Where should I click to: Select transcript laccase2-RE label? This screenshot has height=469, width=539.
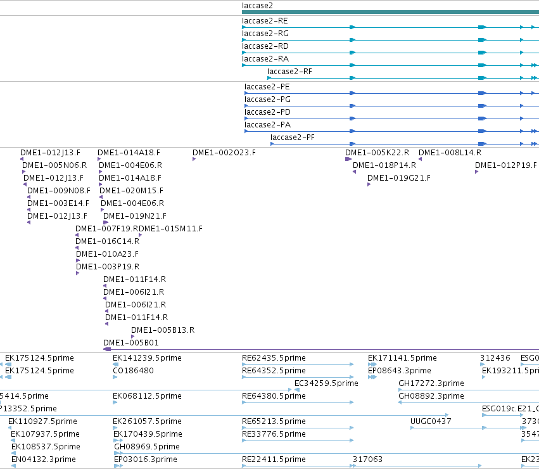pyautogui.click(x=265, y=21)
